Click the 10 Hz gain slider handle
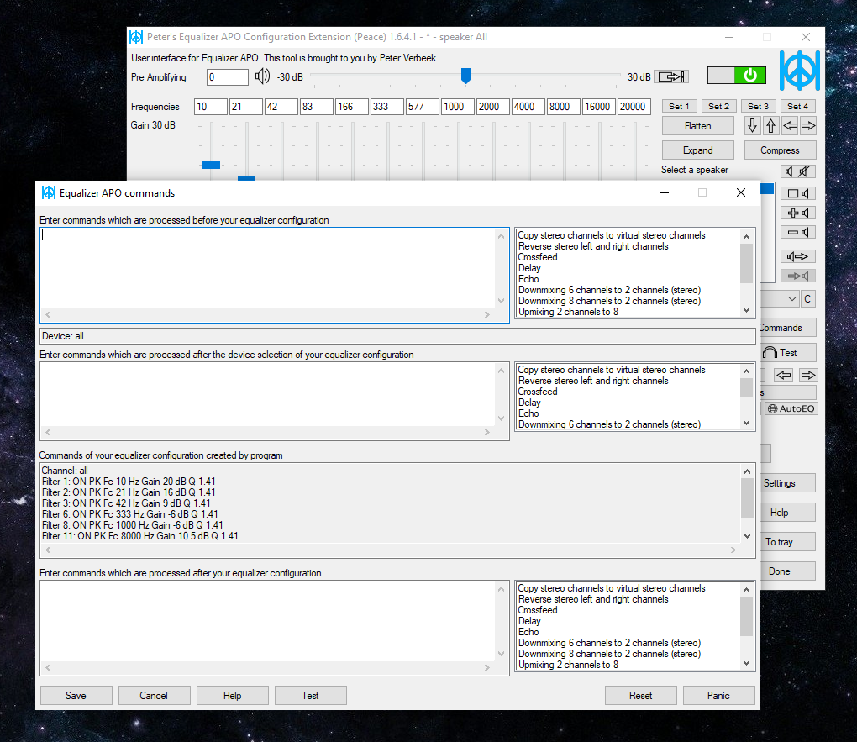The image size is (857, 742). 211,165
